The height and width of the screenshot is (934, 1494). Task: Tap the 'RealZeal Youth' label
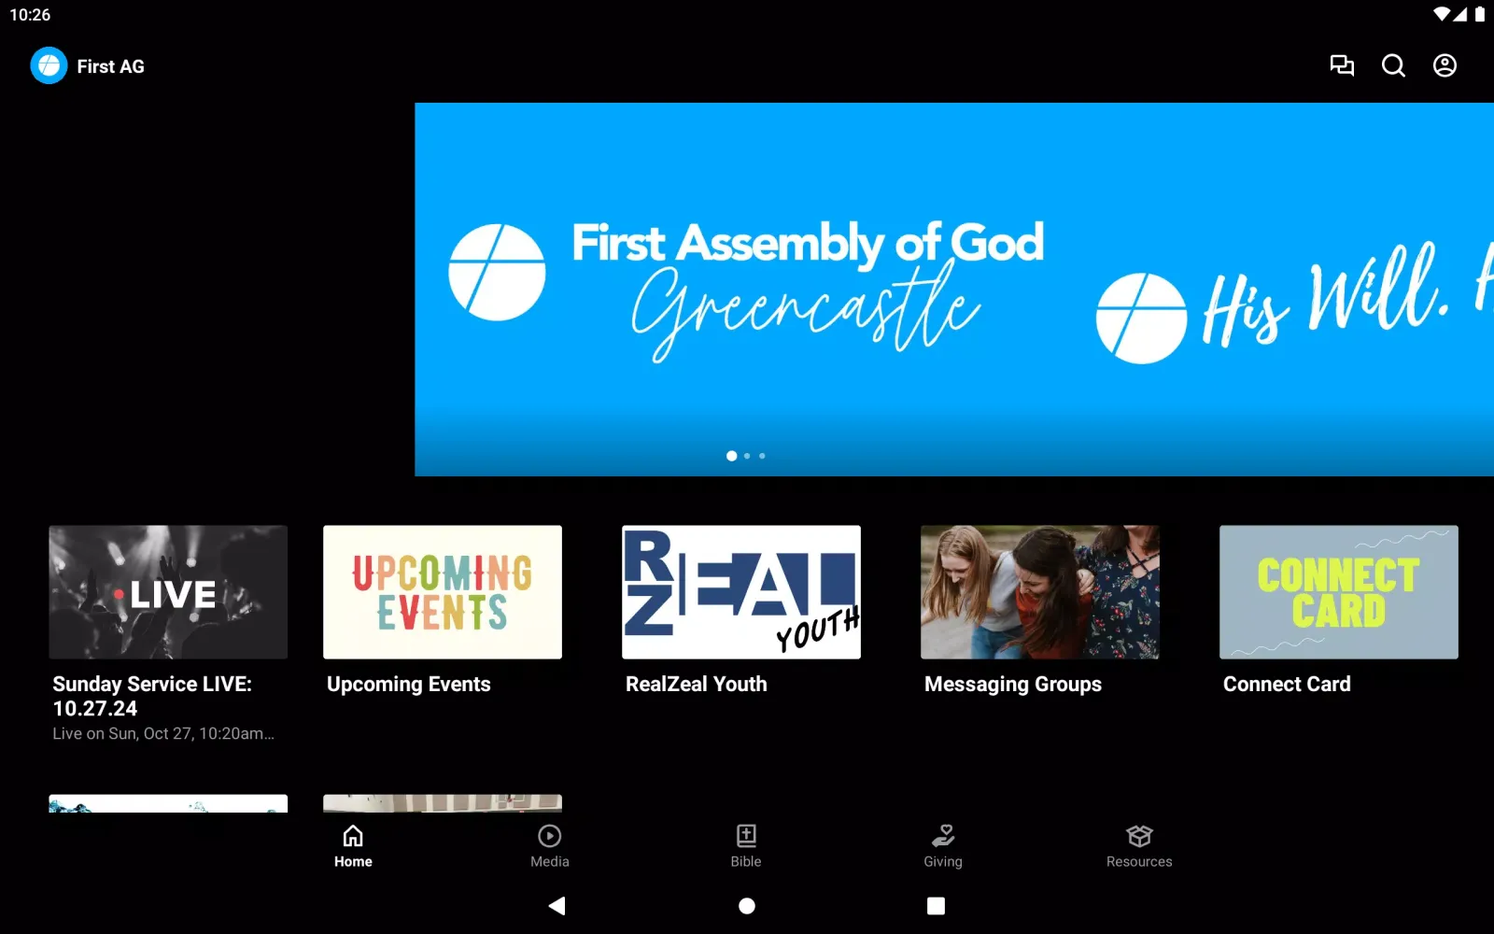pos(697,685)
